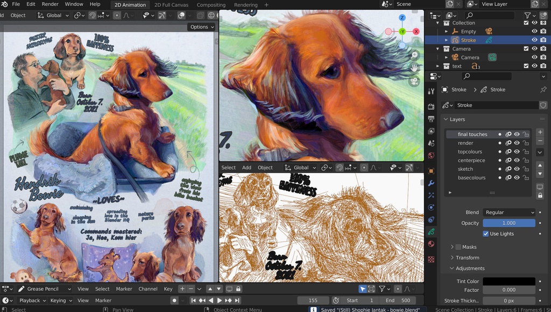The width and height of the screenshot is (551, 312).
Task: Hide the sketch layer with eye icon
Action: click(517, 169)
